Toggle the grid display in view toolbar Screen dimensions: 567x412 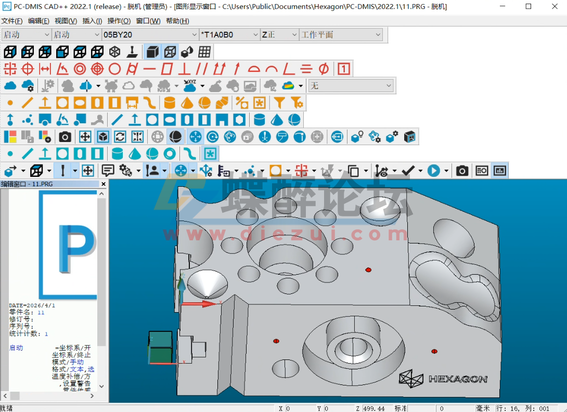click(205, 51)
